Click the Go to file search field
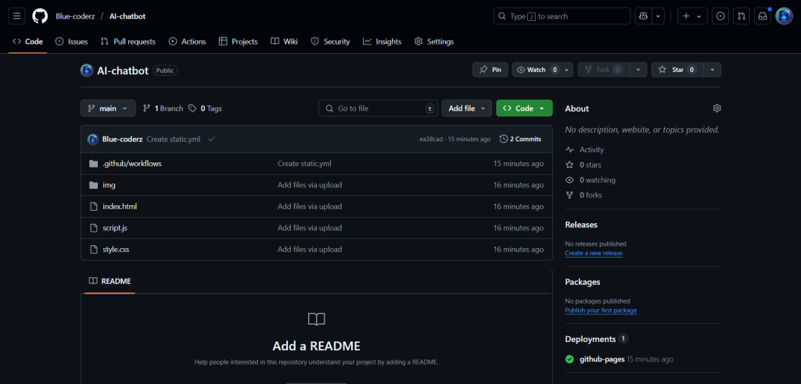Screen dimensions: 801x384 tap(378, 108)
